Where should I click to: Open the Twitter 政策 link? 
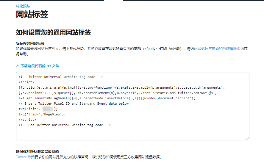(x=25, y=157)
